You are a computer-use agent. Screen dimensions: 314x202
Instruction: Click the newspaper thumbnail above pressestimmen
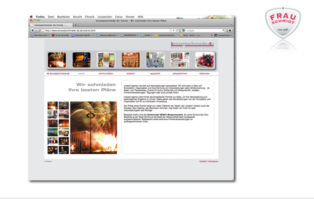(x=180, y=60)
